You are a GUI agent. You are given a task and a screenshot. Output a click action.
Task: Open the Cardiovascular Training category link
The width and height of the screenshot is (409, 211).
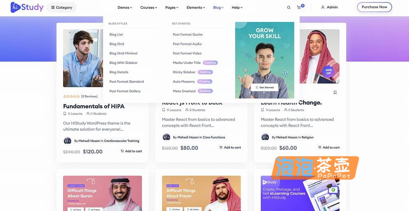click(x=121, y=141)
